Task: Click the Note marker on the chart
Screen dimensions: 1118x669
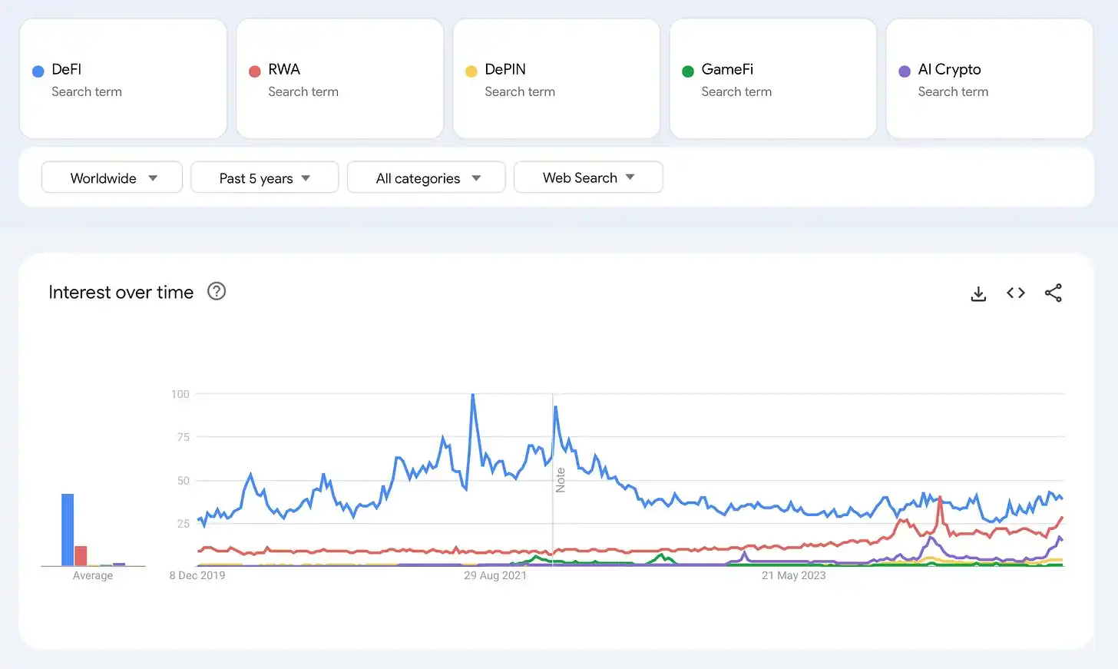Action: coord(561,480)
